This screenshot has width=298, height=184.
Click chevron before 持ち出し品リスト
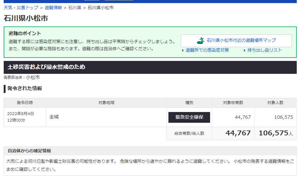pos(244,50)
